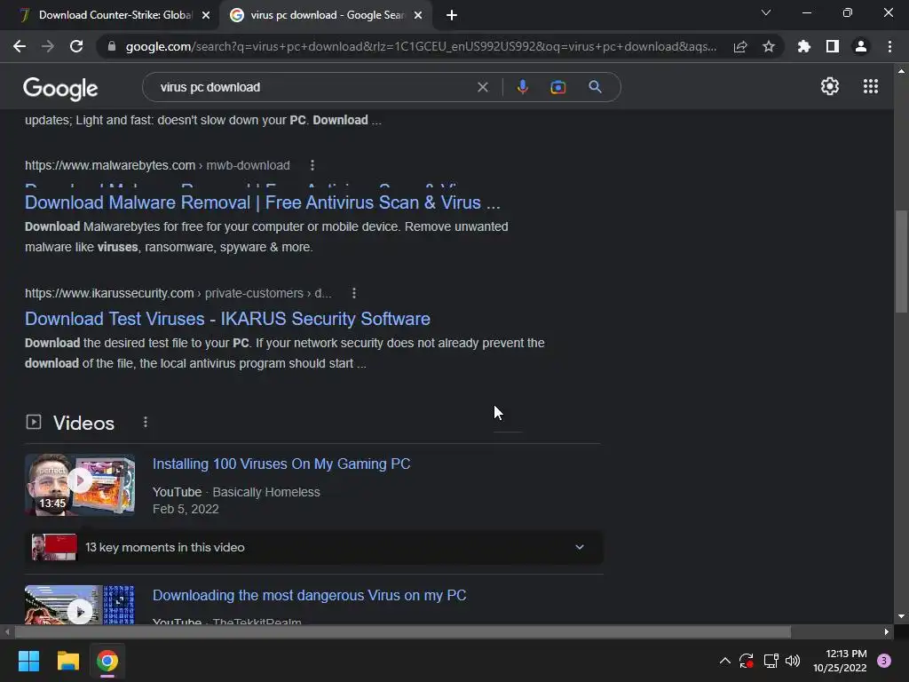Close the Counter-Strike tab
The height and width of the screenshot is (682, 909).
point(206,16)
